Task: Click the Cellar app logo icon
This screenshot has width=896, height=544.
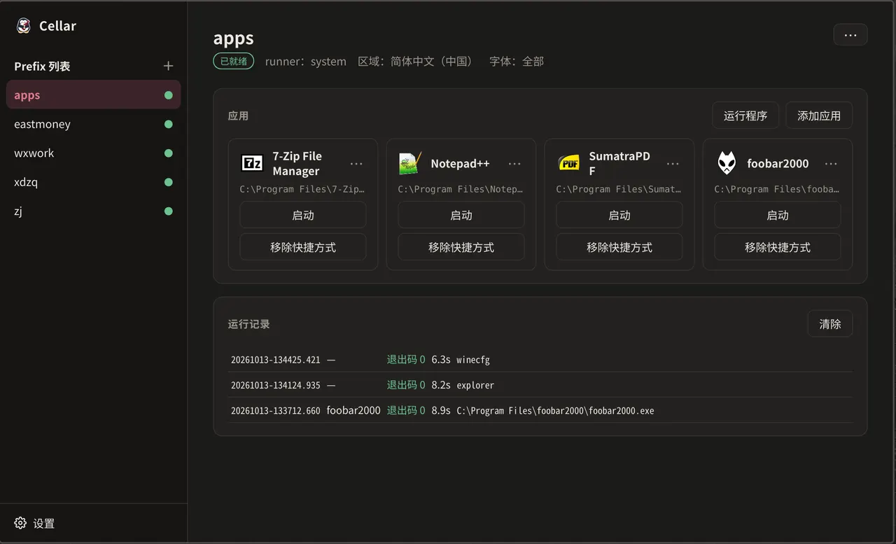Action: [x=24, y=26]
